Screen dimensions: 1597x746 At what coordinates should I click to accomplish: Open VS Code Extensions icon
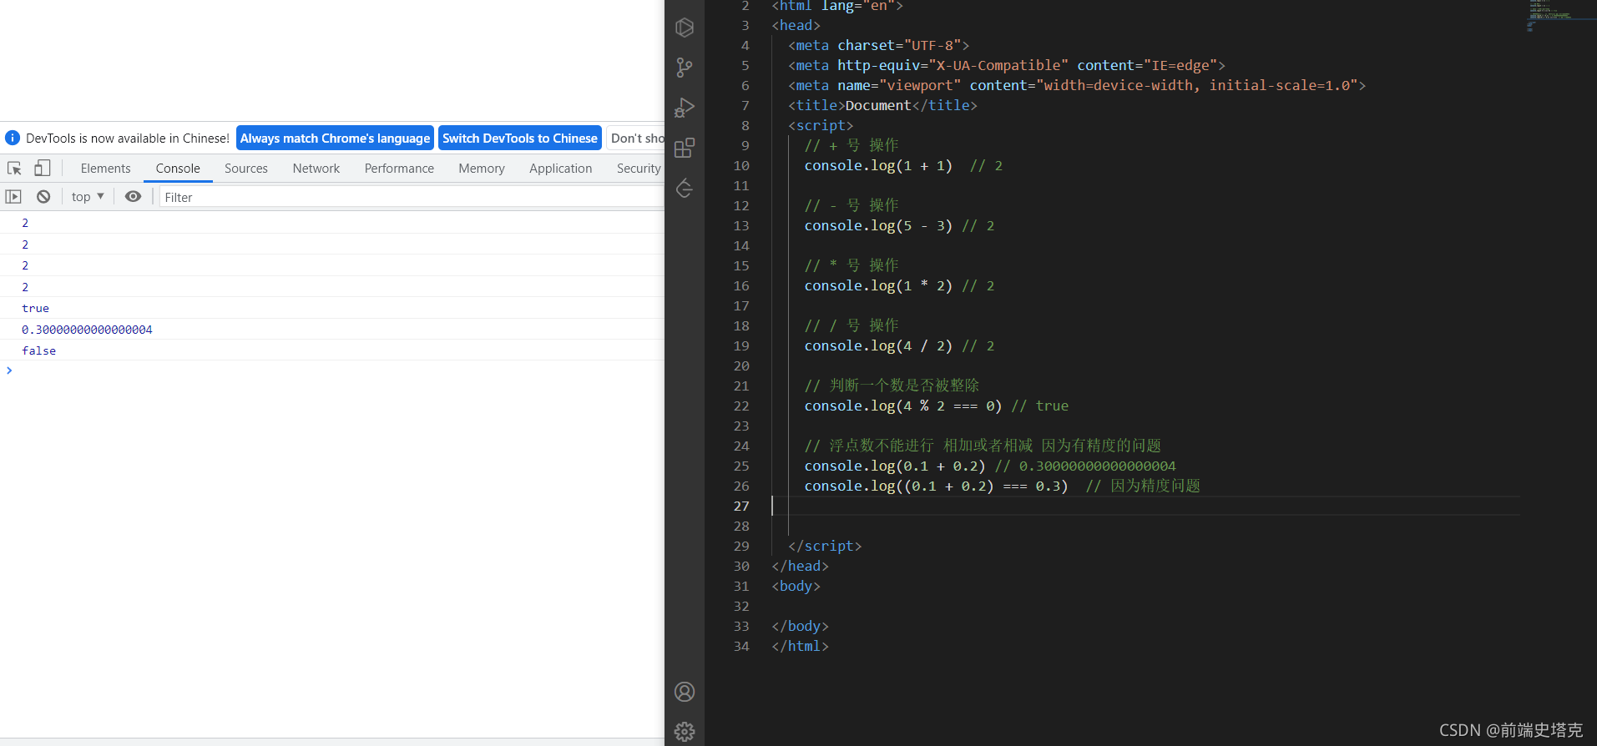(685, 148)
